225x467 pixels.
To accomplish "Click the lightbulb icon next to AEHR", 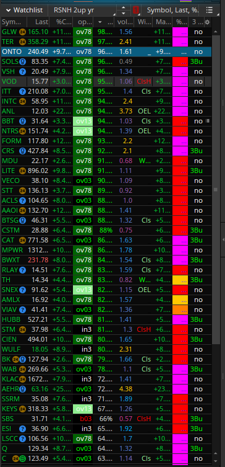I will pos(22,389).
